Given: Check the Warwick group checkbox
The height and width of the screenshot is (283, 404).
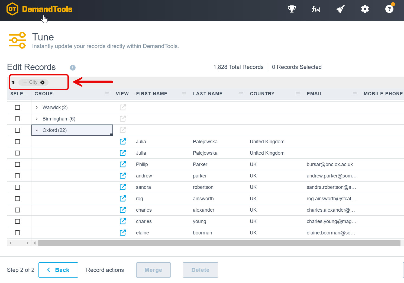Looking at the screenshot, I should click(x=18, y=107).
